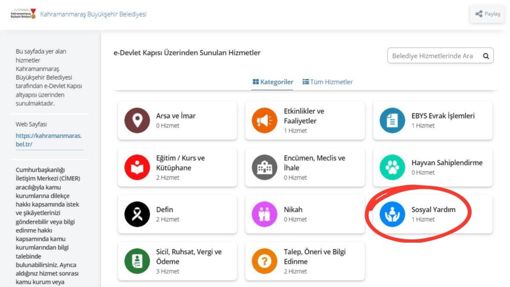Switch to the Tüm Hizmetler tab
The width and height of the screenshot is (510, 287).
coord(328,82)
